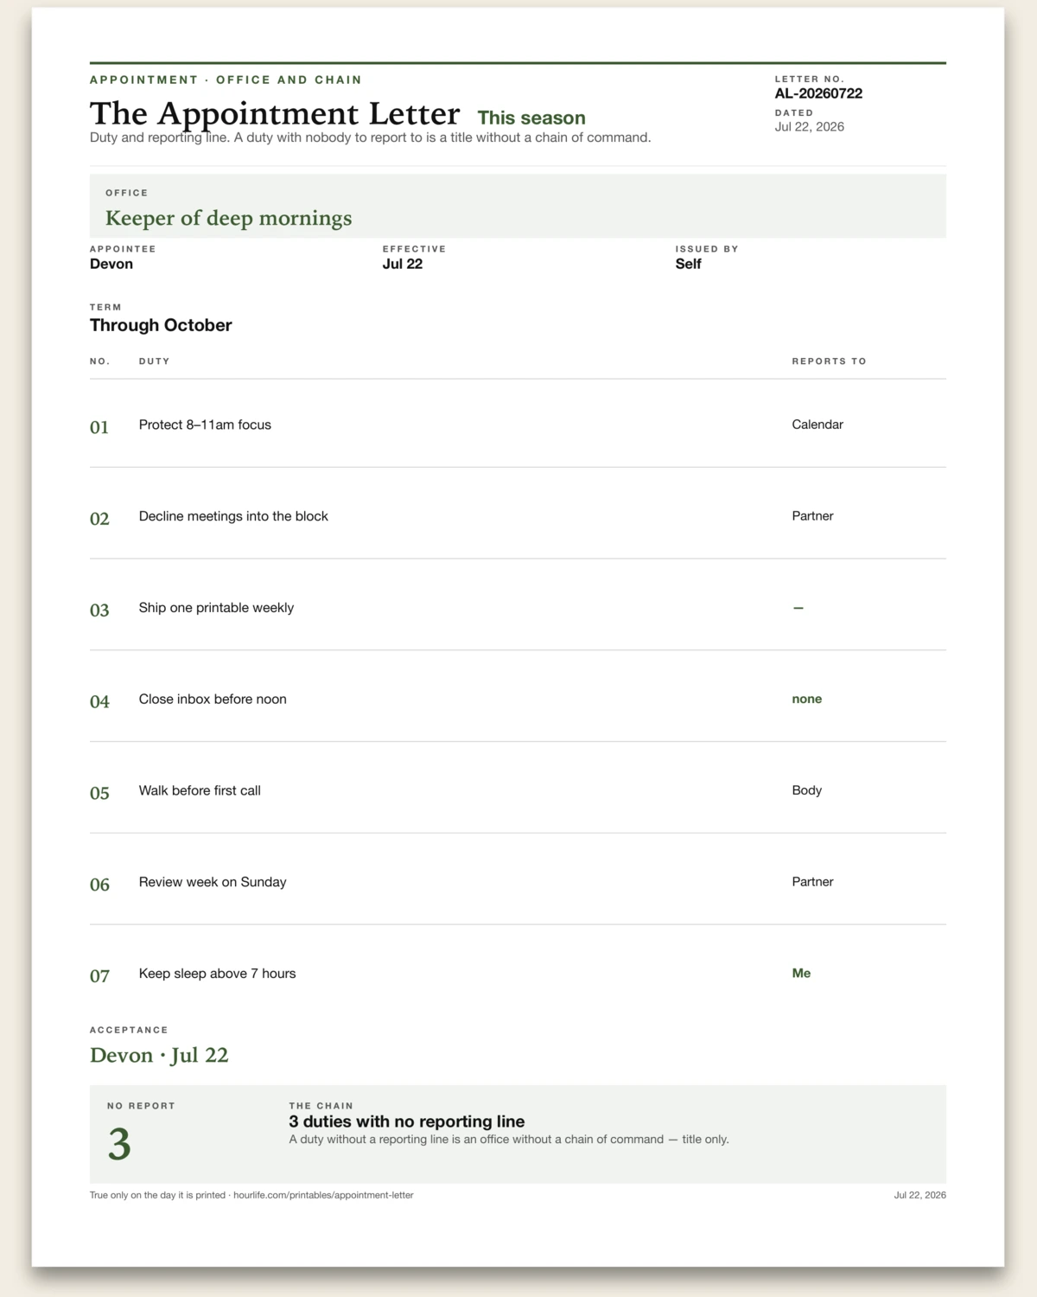Click 'Calendar' in the reports-to column
This screenshot has height=1297, width=1037.
(818, 425)
